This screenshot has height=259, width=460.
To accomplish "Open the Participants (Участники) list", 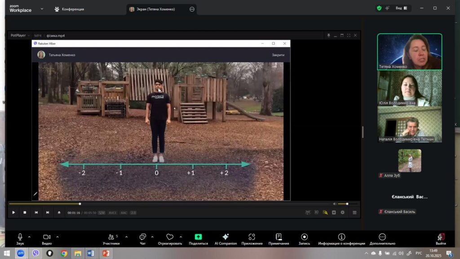I will point(111,237).
